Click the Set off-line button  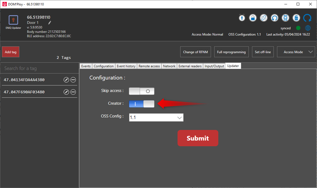263,52
